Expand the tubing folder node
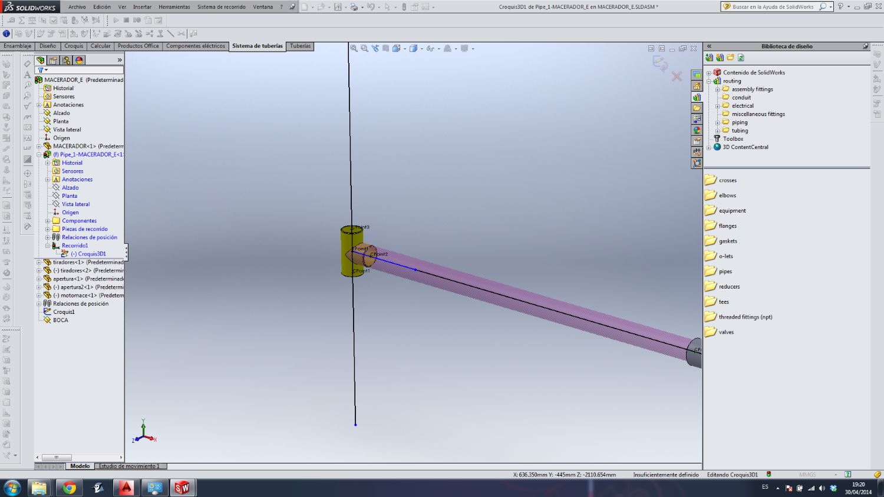 click(717, 131)
